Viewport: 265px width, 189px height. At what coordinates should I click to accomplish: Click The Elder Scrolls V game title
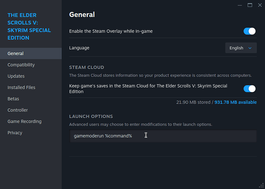[x=29, y=26]
